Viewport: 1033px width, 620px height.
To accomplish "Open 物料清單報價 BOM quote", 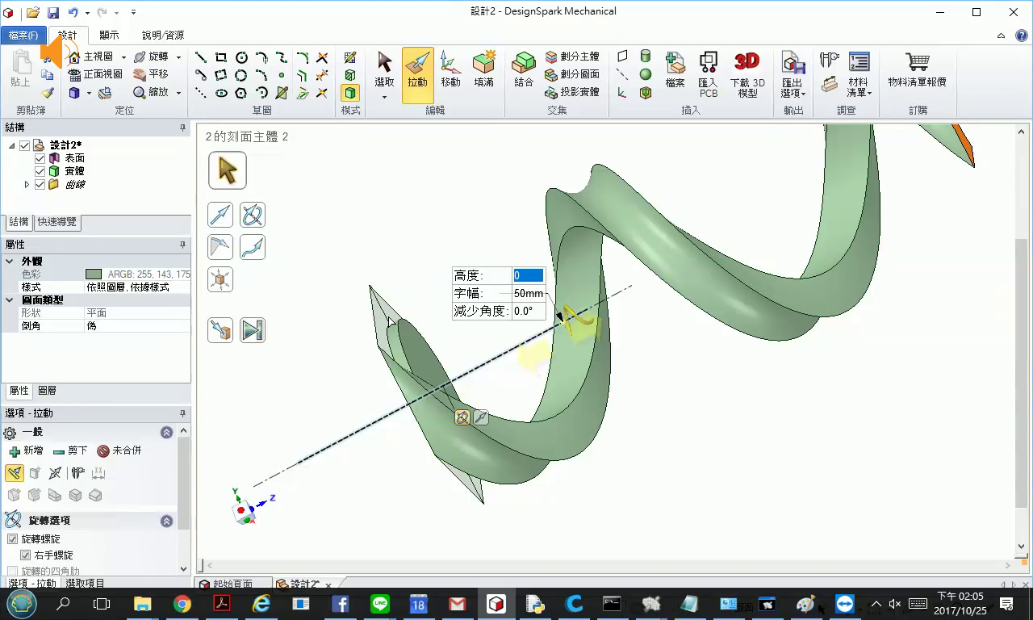I will 917,69.
